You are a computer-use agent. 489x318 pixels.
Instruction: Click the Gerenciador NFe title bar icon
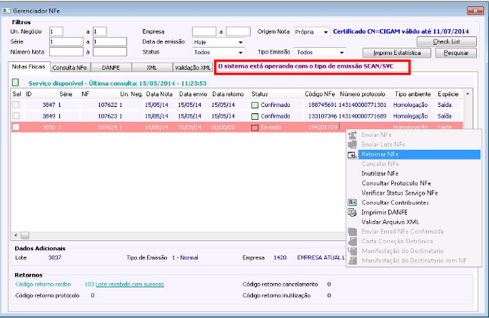[8, 11]
